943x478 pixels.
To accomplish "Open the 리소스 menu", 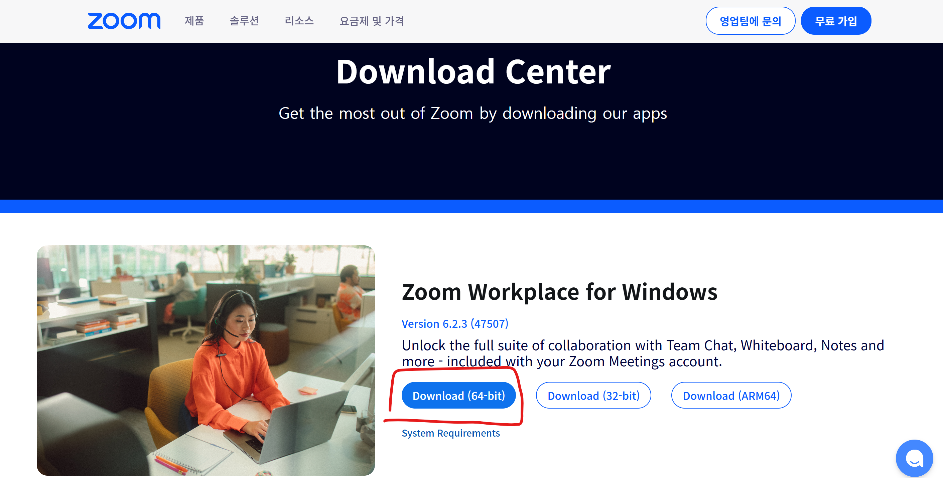I will [x=299, y=21].
